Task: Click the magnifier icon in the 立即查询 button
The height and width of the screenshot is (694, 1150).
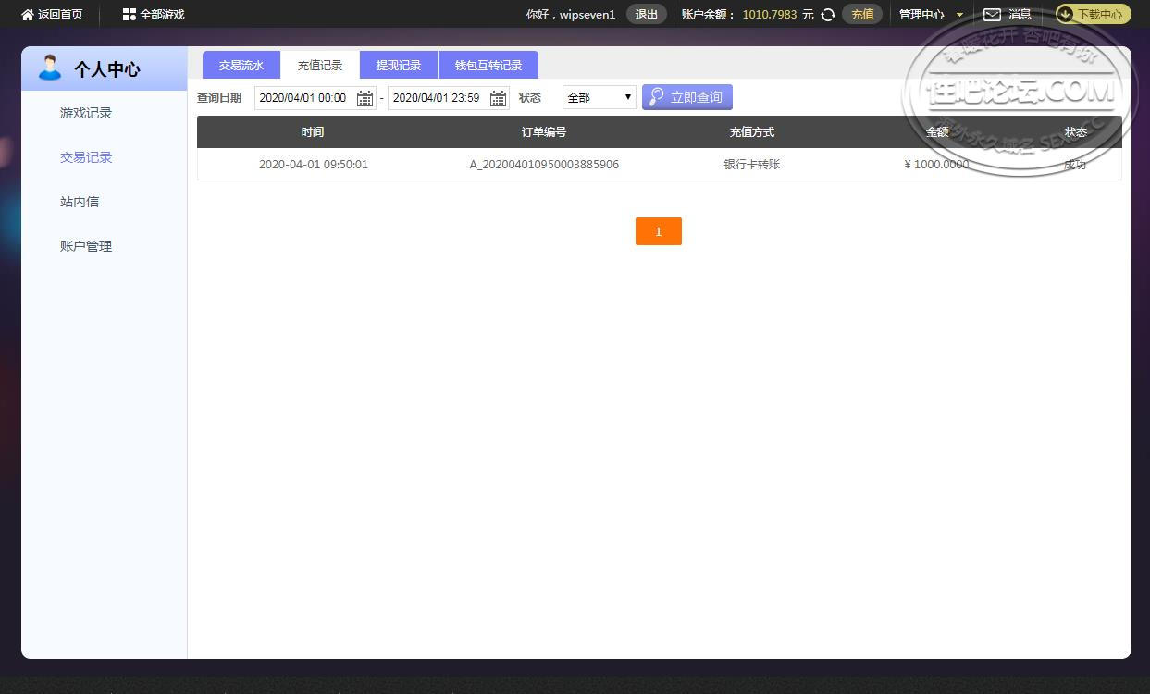Action: click(x=657, y=97)
